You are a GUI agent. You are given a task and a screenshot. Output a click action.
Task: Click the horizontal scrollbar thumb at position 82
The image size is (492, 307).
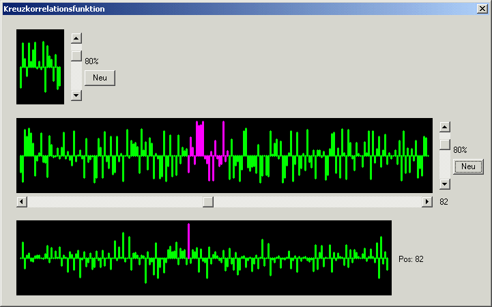click(x=208, y=201)
